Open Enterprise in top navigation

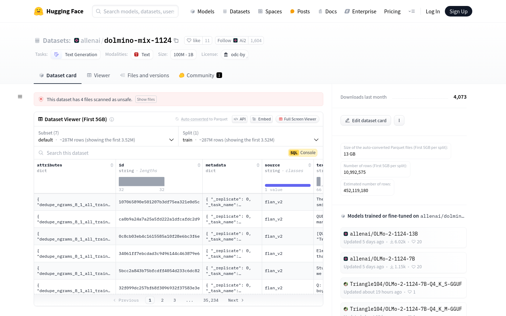pyautogui.click(x=360, y=11)
